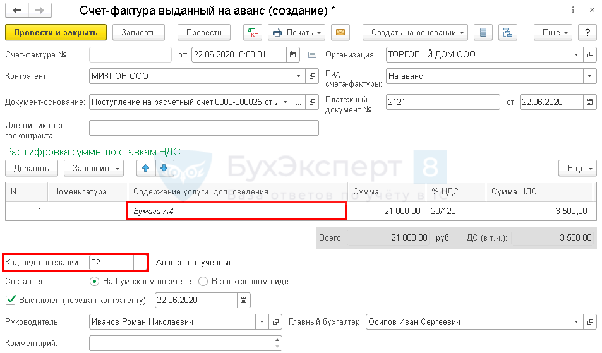This screenshot has width=602, height=353.
Task: Open Печать dropdown menu
Action: [x=296, y=33]
